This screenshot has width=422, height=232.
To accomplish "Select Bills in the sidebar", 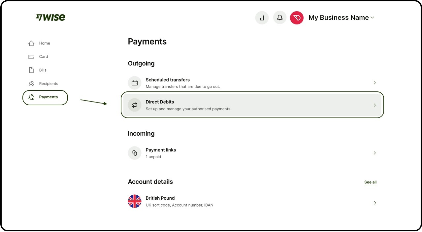I will pyautogui.click(x=43, y=70).
